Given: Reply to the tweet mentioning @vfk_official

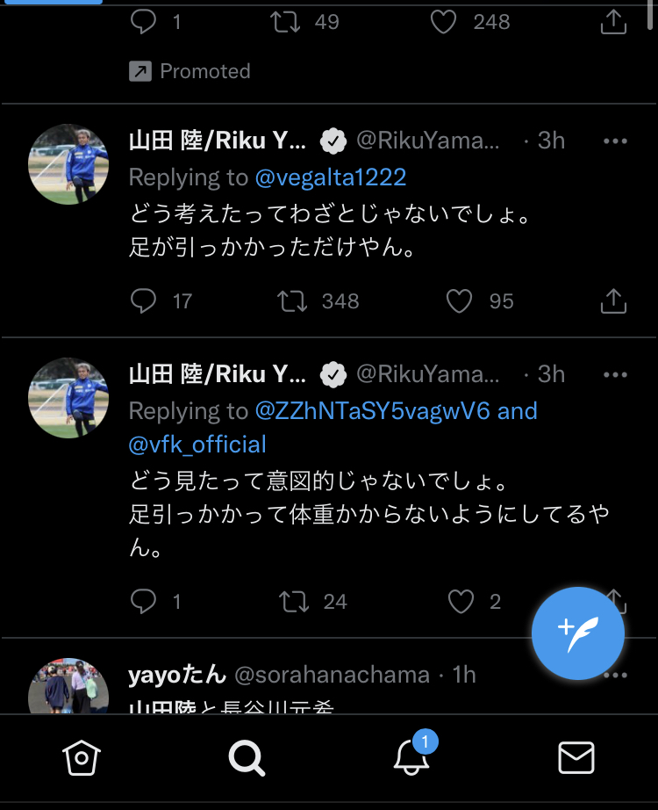Looking at the screenshot, I should coord(143,601).
